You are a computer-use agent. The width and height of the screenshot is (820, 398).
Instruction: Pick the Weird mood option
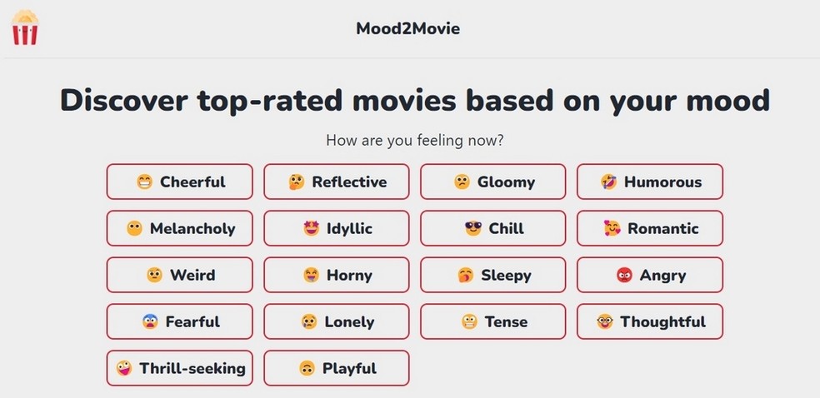pyautogui.click(x=179, y=275)
